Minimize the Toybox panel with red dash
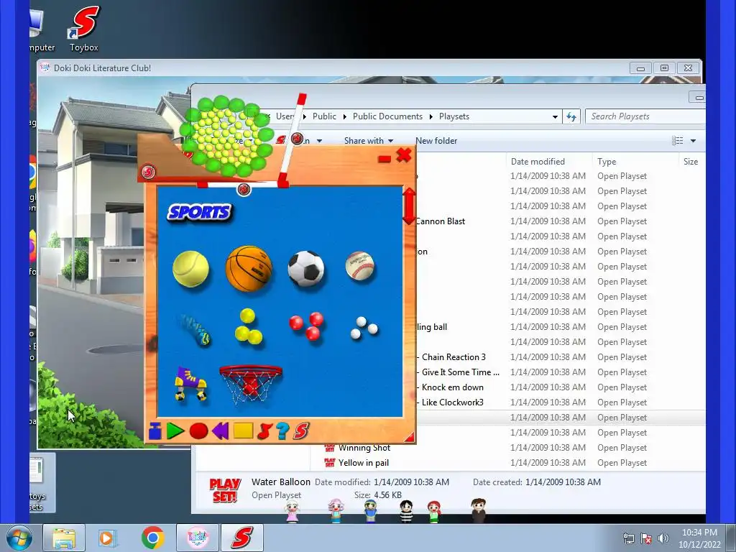The image size is (736, 552). pyautogui.click(x=385, y=159)
